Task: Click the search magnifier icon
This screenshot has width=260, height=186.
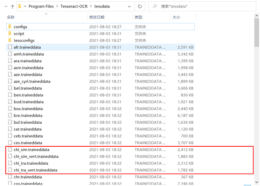Action: (x=155, y=6)
